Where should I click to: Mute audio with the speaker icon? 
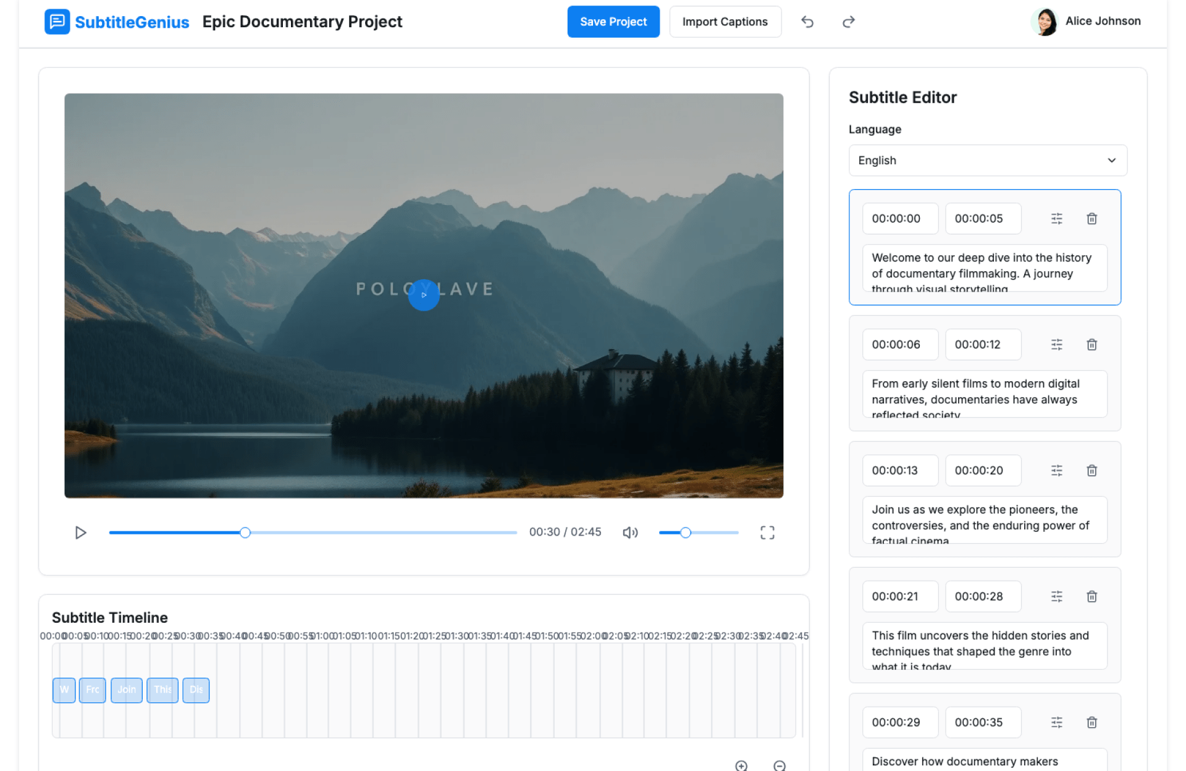tap(629, 533)
